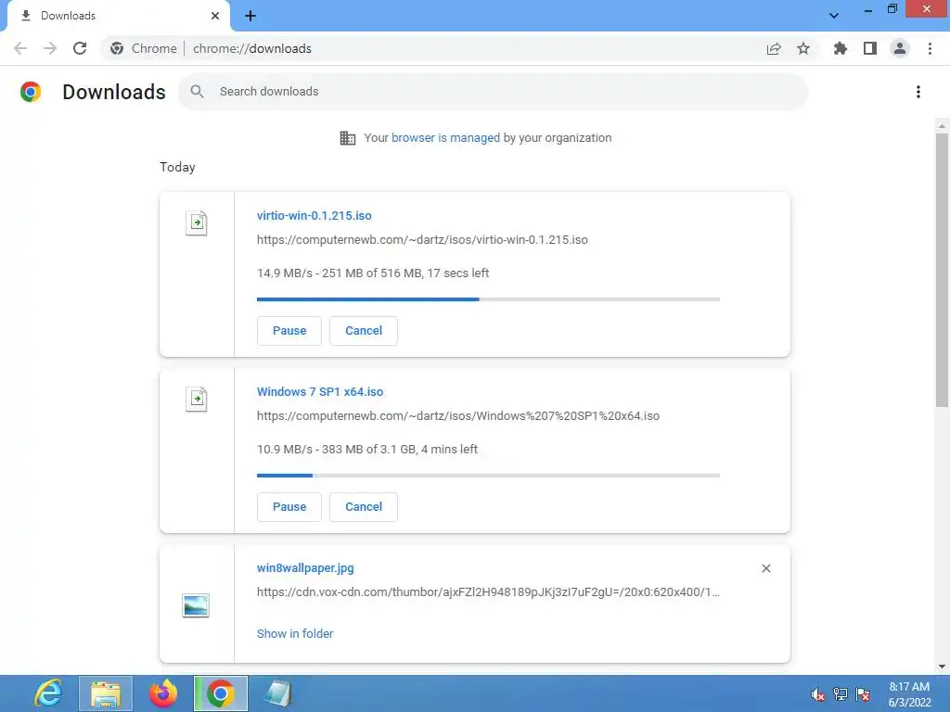
Task: Click the managed organization building icon
Action: (x=348, y=138)
